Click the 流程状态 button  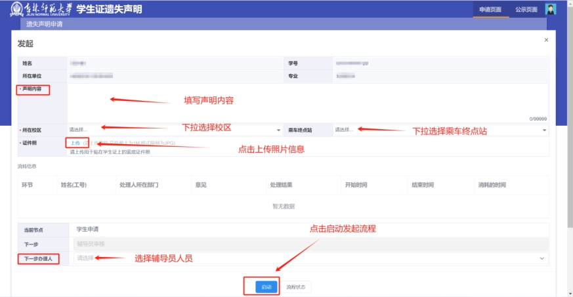[296, 287]
